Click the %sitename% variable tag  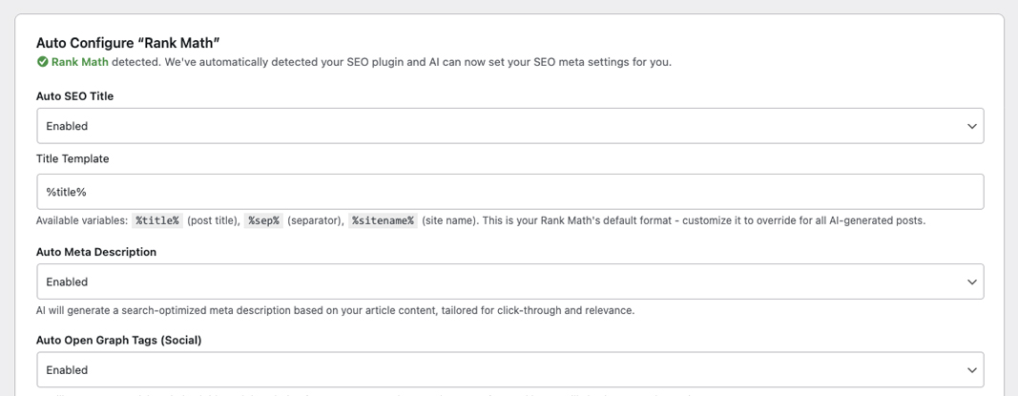point(383,220)
